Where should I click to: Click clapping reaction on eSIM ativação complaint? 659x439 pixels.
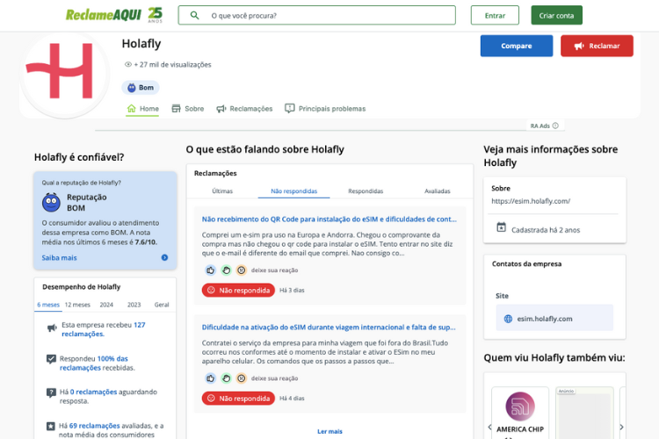(x=226, y=378)
